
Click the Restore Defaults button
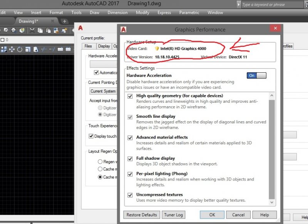[142, 215]
